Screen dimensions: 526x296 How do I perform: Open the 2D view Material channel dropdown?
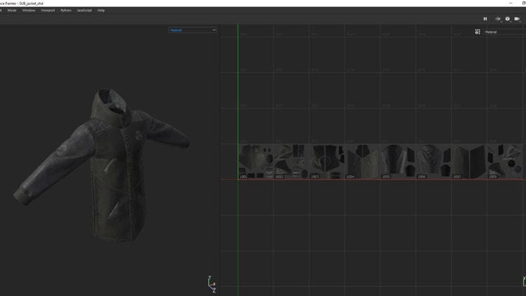click(x=505, y=32)
